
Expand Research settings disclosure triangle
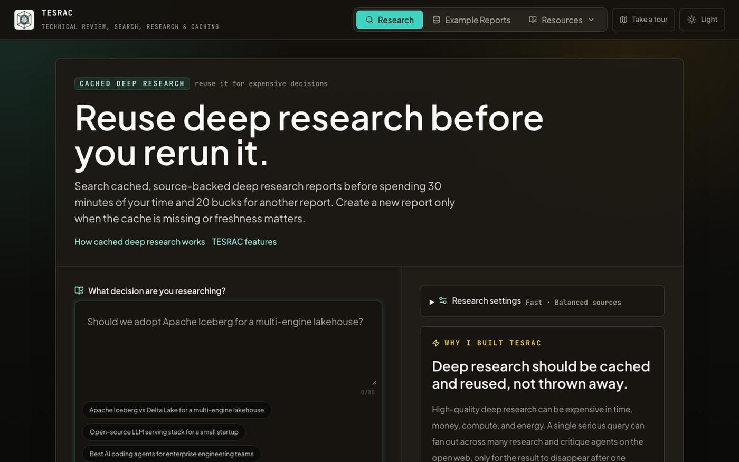[x=432, y=302]
